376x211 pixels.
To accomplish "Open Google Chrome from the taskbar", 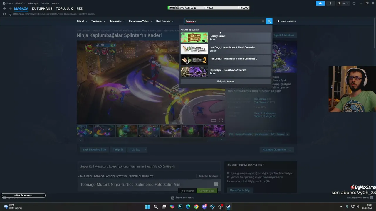I will click(x=196, y=207).
